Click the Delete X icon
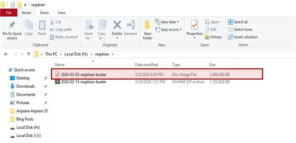 [117, 25]
